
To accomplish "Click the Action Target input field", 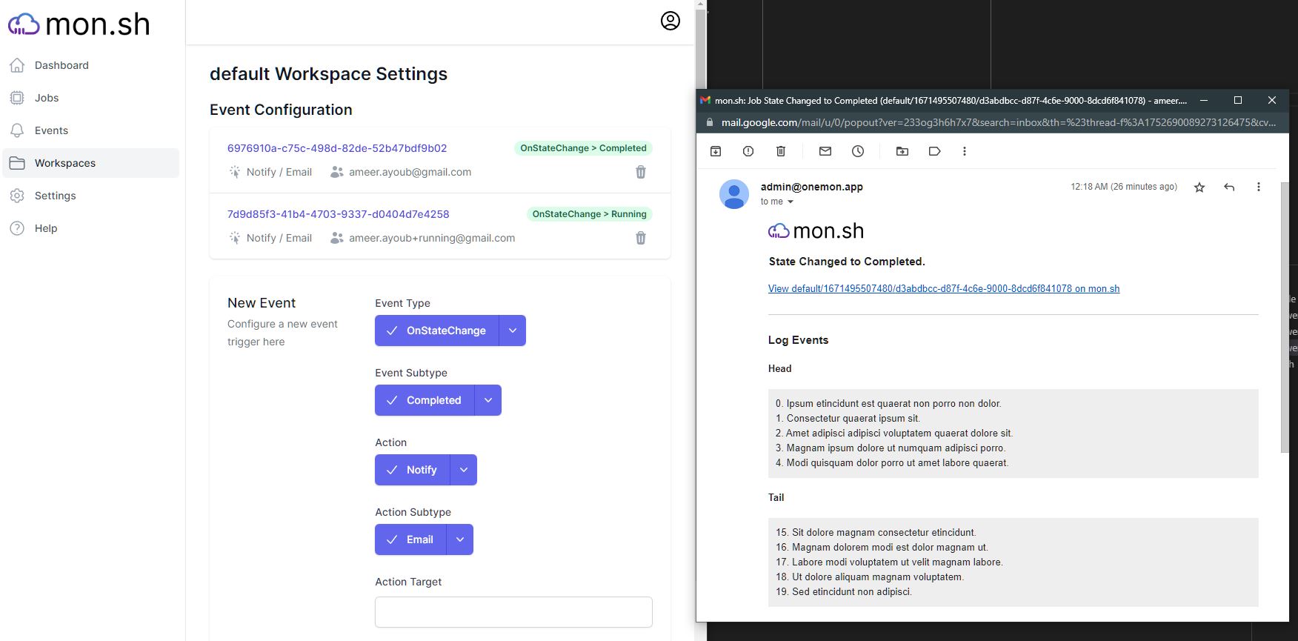I will point(513,612).
